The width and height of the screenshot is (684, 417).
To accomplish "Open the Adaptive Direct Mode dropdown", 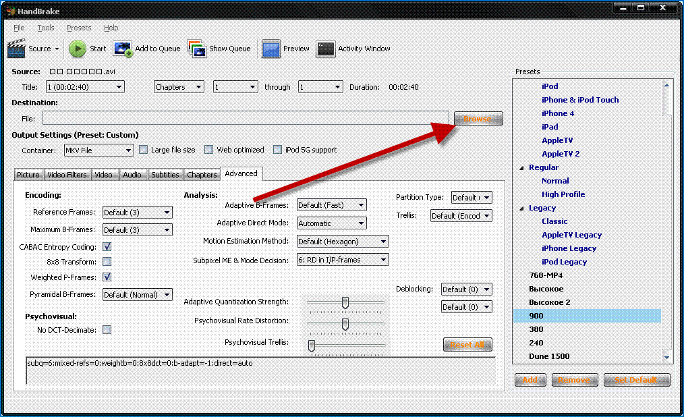I will [x=331, y=223].
